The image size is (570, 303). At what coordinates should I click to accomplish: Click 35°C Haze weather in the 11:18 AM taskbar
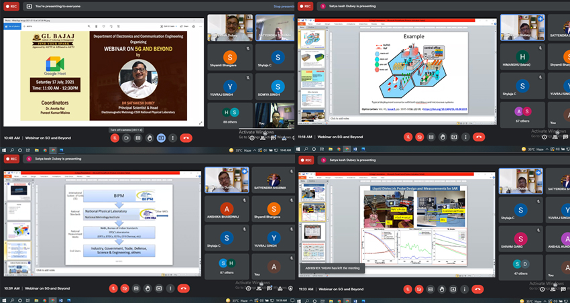(532, 149)
